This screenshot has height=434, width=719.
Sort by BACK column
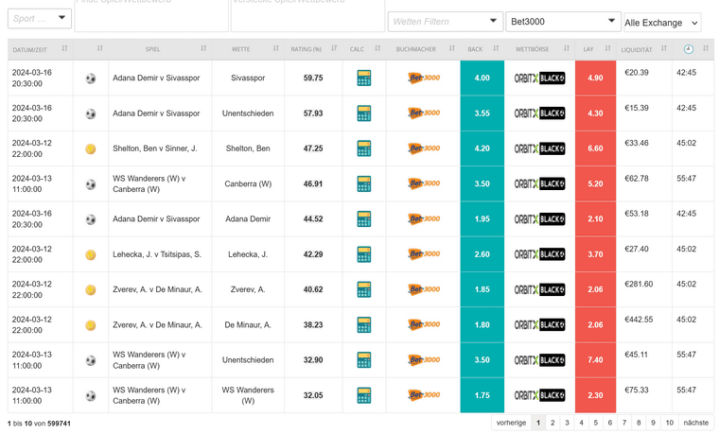pos(496,48)
